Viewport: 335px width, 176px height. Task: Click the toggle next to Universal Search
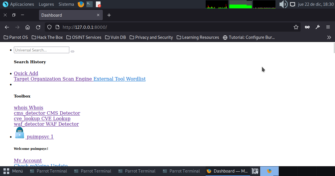(x=72, y=51)
